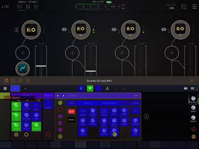Select the yellow-green circle in track column
Image resolution: width=199 pixels, height=149 pixels.
point(60,103)
